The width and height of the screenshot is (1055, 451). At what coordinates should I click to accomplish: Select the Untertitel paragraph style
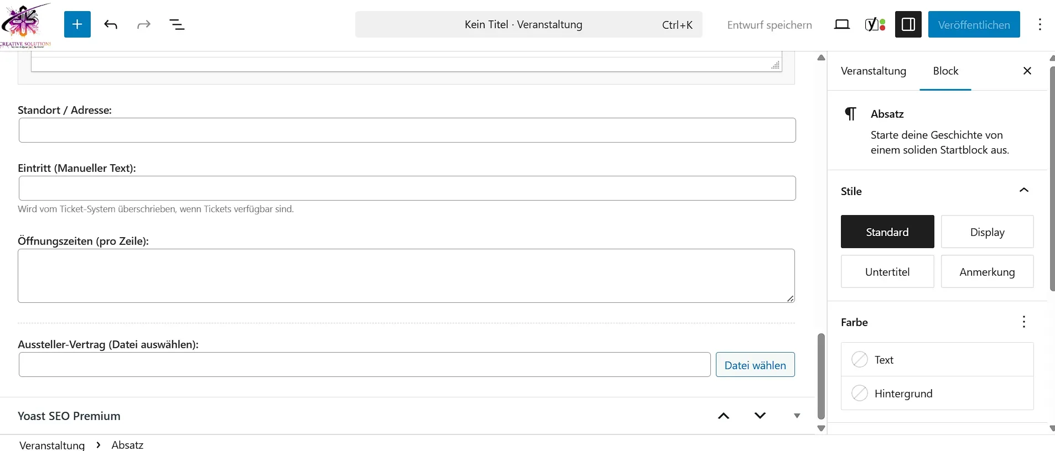[887, 272]
